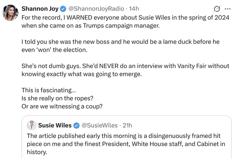Image resolution: width=232 pixels, height=159 pixels.
Task: Click the 'she was the new boss' paragraph
Action: (120, 46)
